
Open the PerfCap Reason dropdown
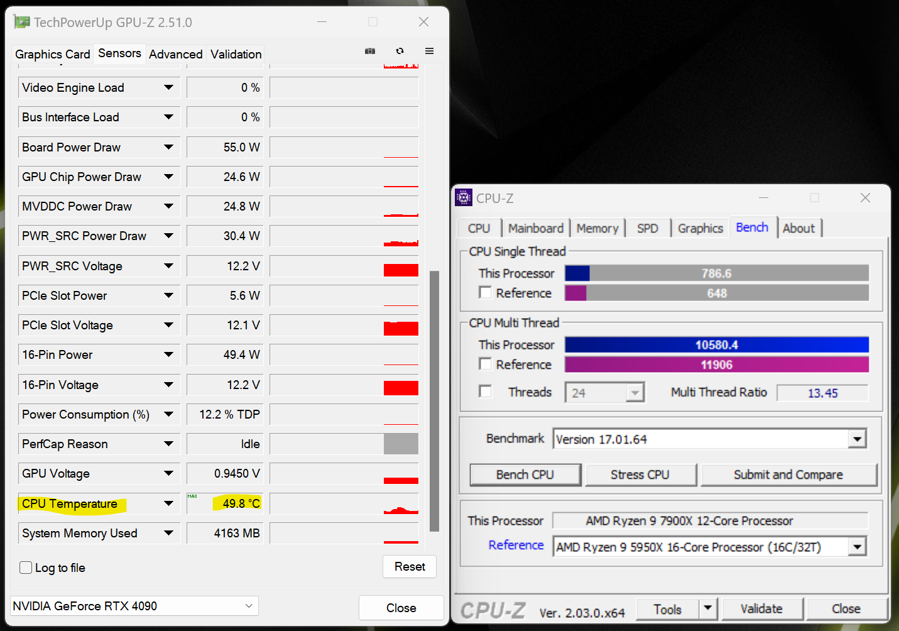click(x=168, y=444)
